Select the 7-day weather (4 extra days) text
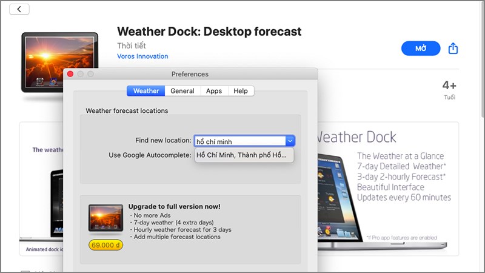 (173, 223)
